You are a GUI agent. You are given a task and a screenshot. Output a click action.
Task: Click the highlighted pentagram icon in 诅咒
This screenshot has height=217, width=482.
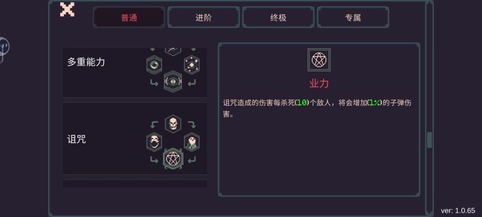[173, 159]
